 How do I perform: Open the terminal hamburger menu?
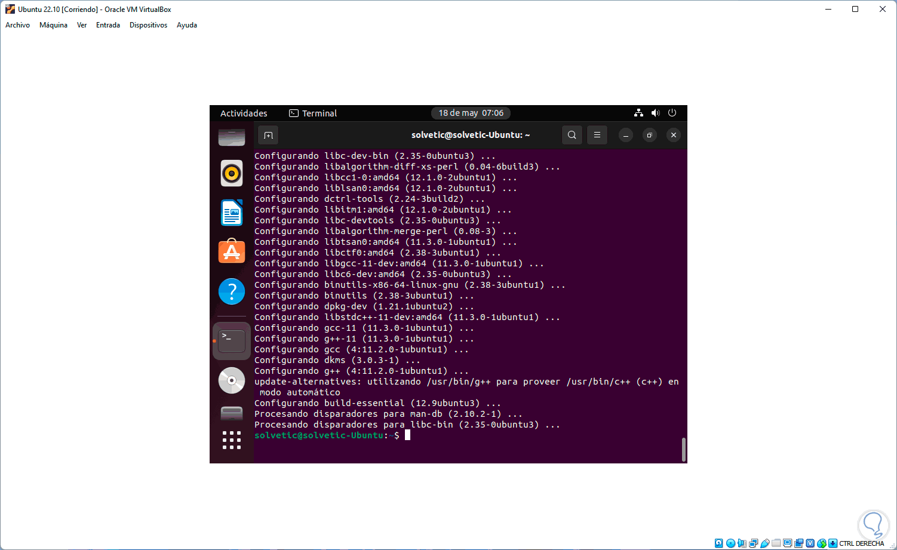pyautogui.click(x=597, y=135)
